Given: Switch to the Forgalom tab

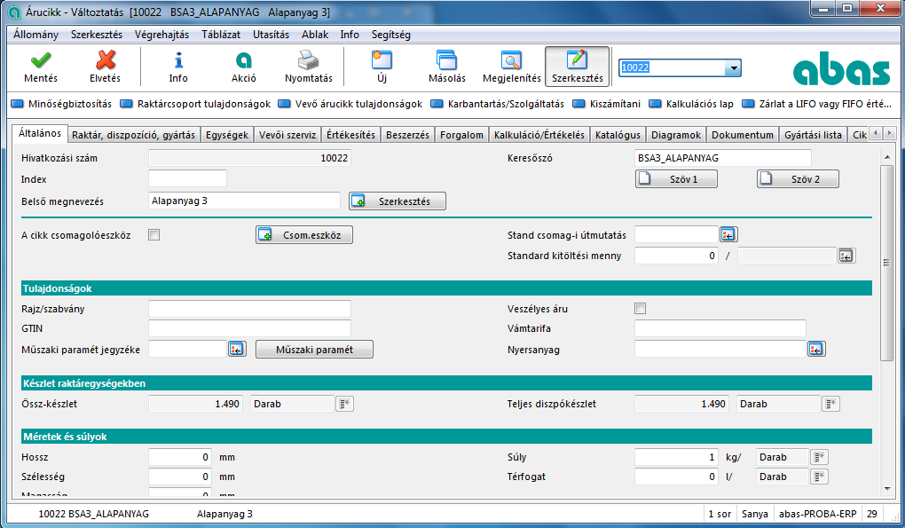Looking at the screenshot, I should [461, 135].
